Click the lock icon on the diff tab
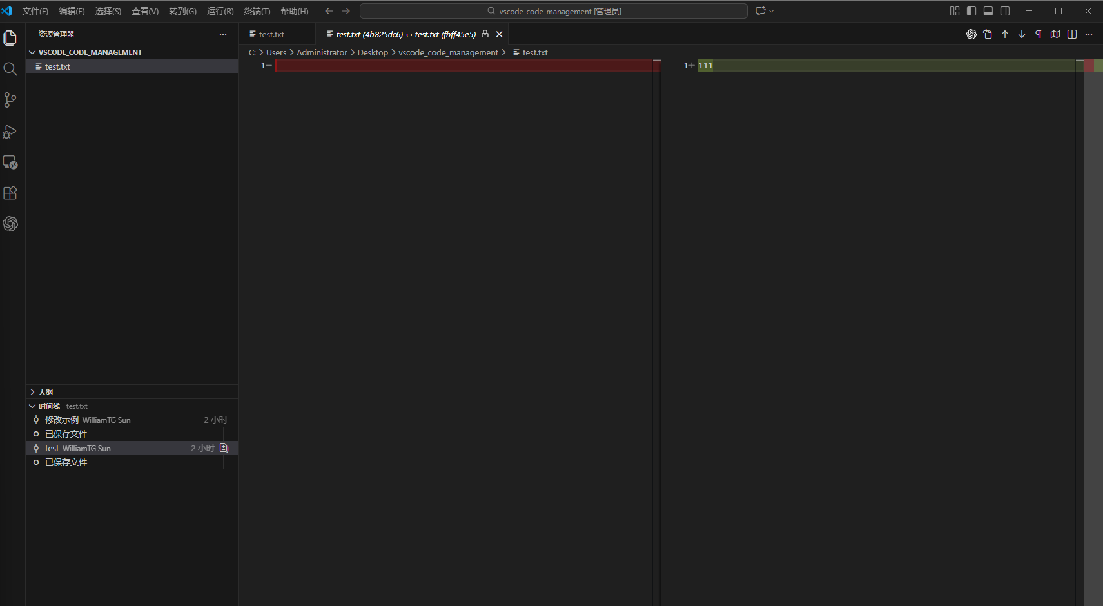Screen dimensions: 1103x606 coord(485,34)
